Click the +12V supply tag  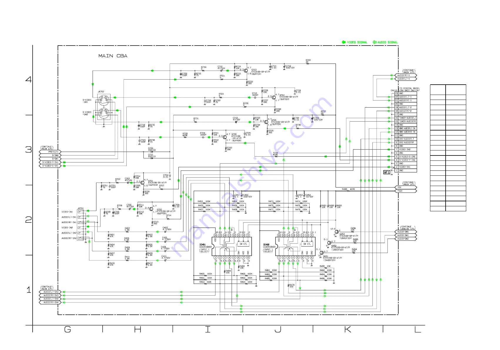406,191
